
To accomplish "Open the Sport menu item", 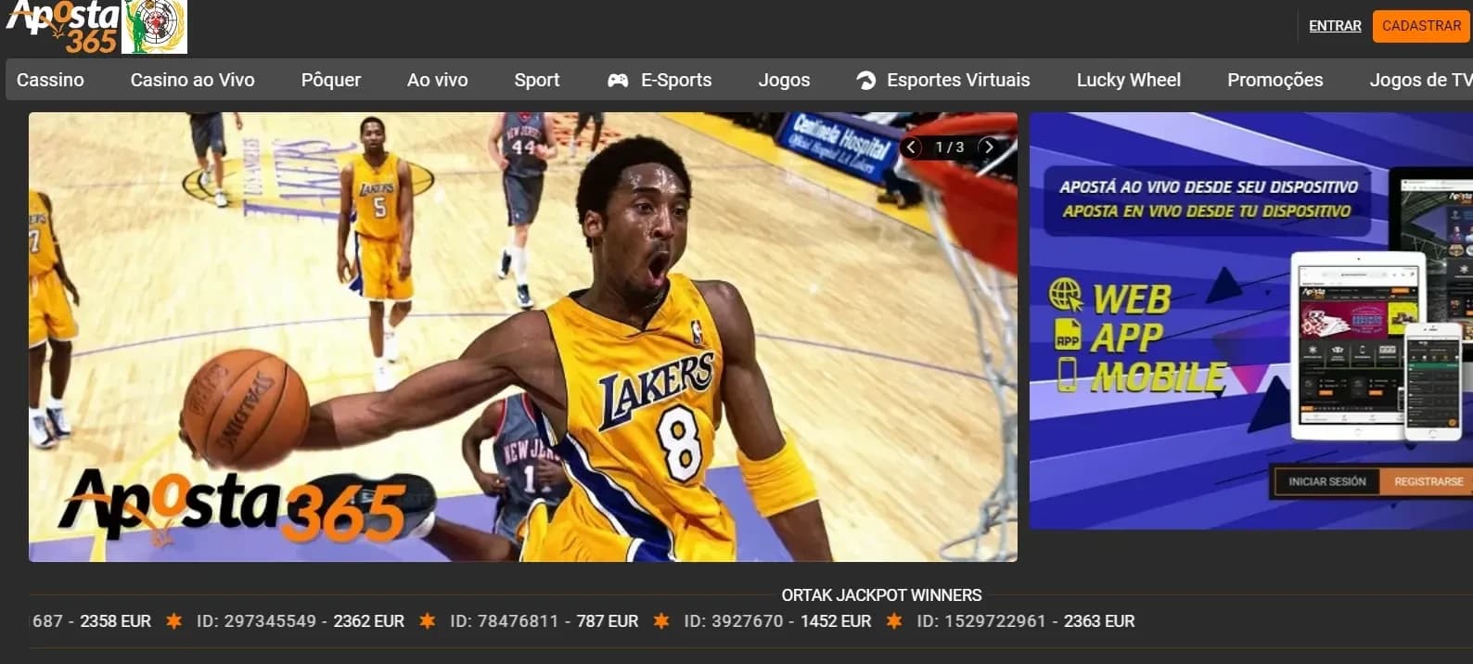I will click(537, 80).
